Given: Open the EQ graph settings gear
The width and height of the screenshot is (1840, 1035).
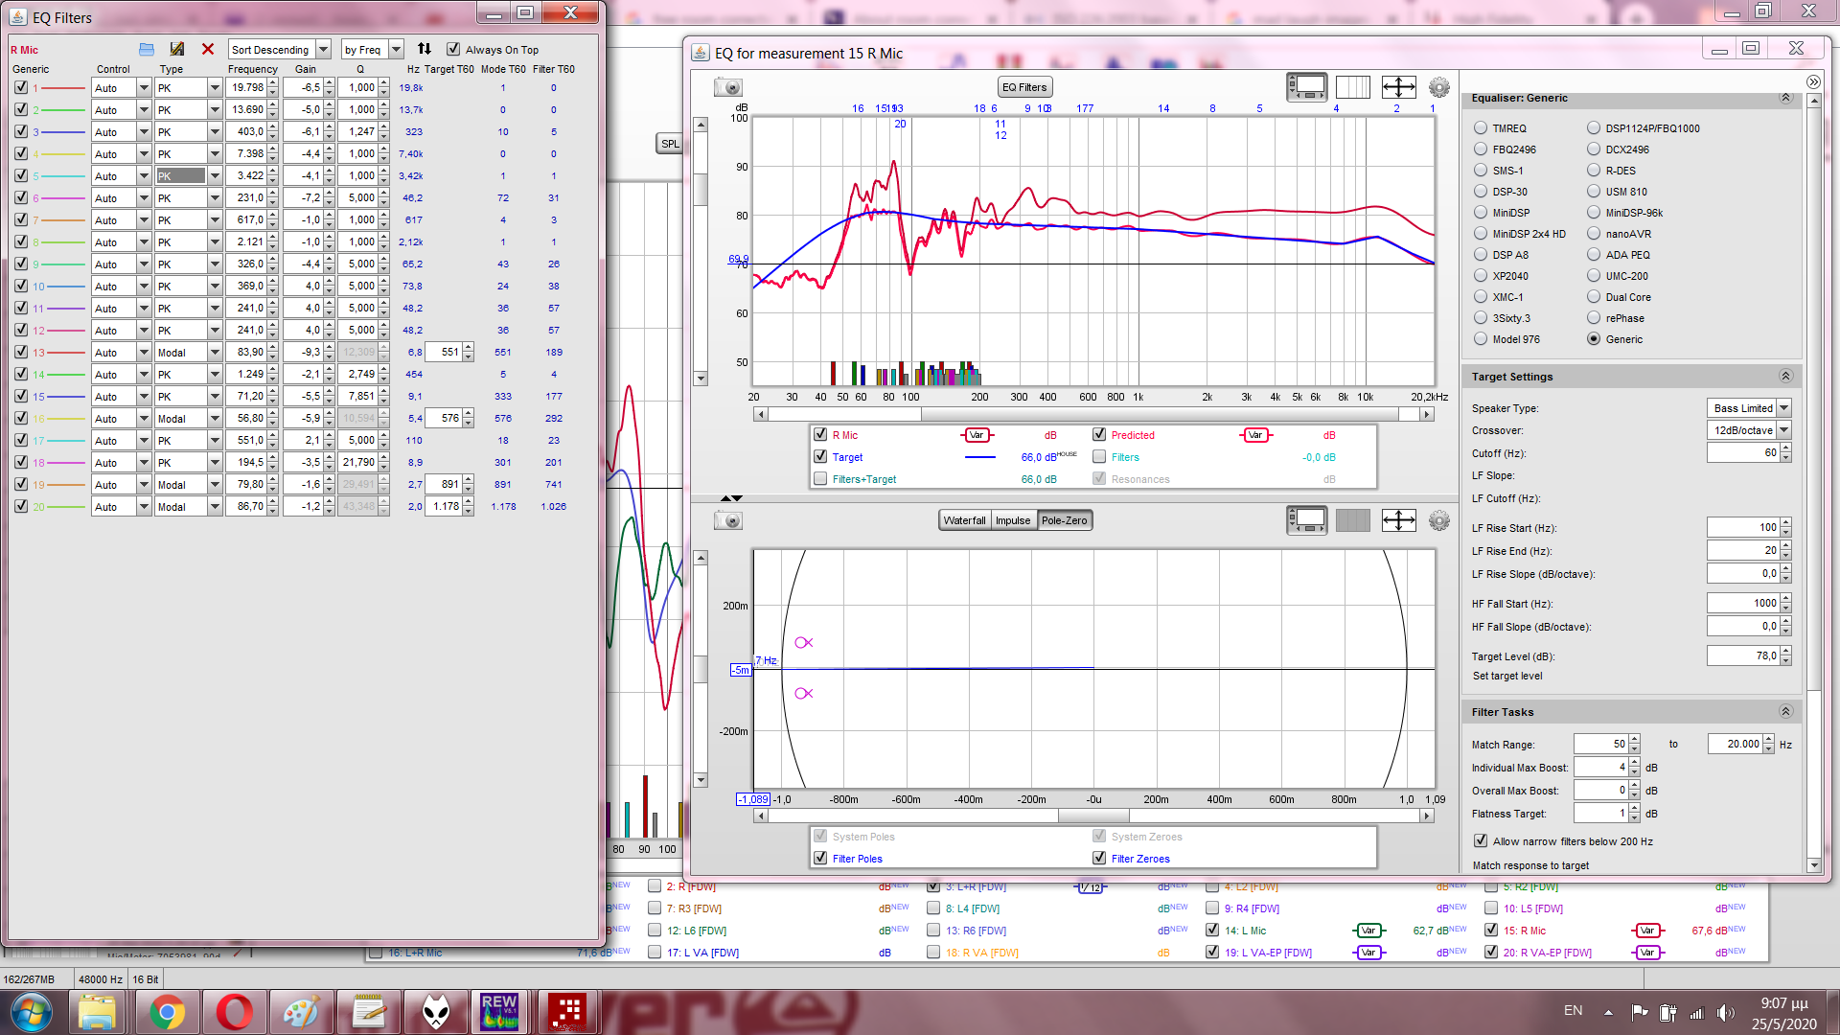Looking at the screenshot, I should (1438, 87).
